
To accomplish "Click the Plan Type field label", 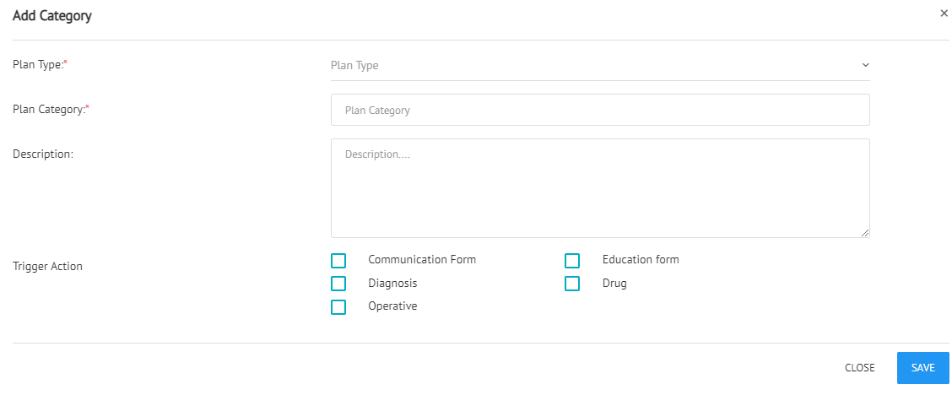I will (x=40, y=64).
